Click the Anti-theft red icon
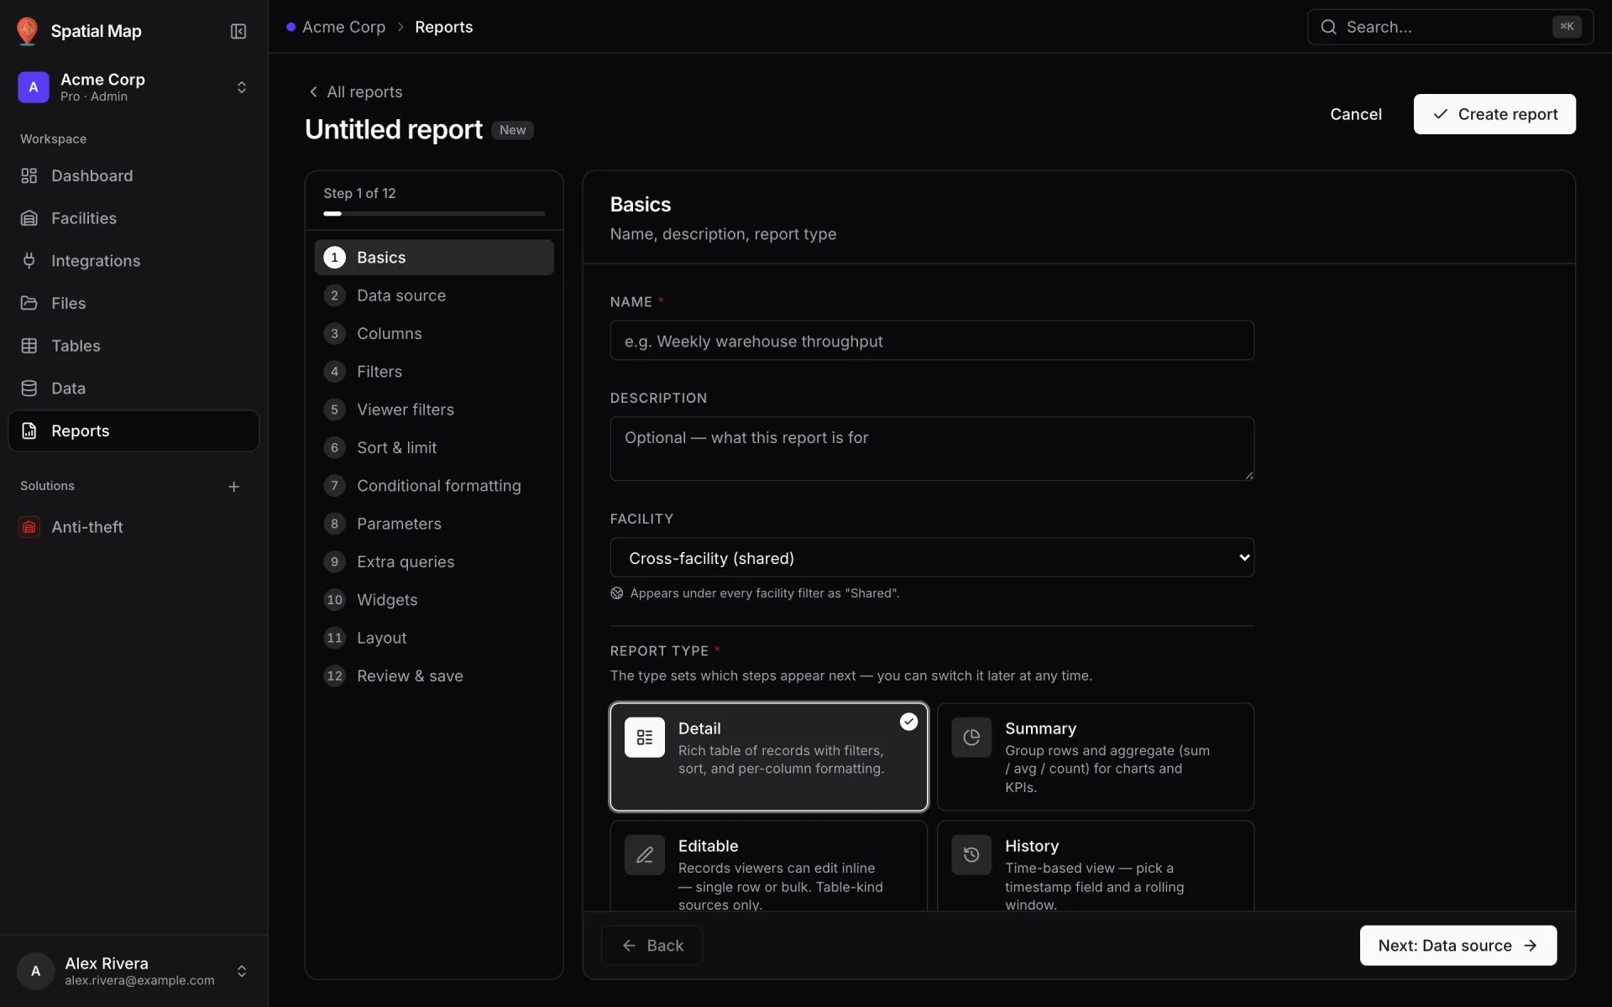Viewport: 1612px width, 1007px height. click(x=29, y=527)
